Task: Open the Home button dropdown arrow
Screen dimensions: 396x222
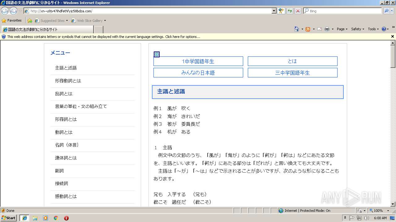Action: [302, 29]
